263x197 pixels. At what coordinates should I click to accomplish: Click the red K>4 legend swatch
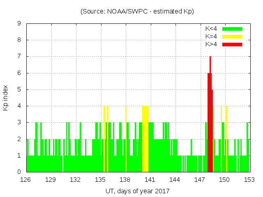232,44
